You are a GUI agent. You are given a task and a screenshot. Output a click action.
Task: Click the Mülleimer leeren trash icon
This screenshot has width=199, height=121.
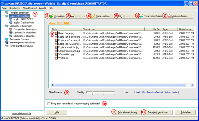pyautogui.click(x=169, y=16)
